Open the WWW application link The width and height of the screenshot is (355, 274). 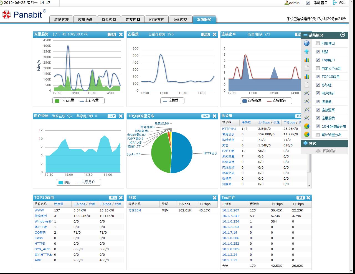coord(39,210)
